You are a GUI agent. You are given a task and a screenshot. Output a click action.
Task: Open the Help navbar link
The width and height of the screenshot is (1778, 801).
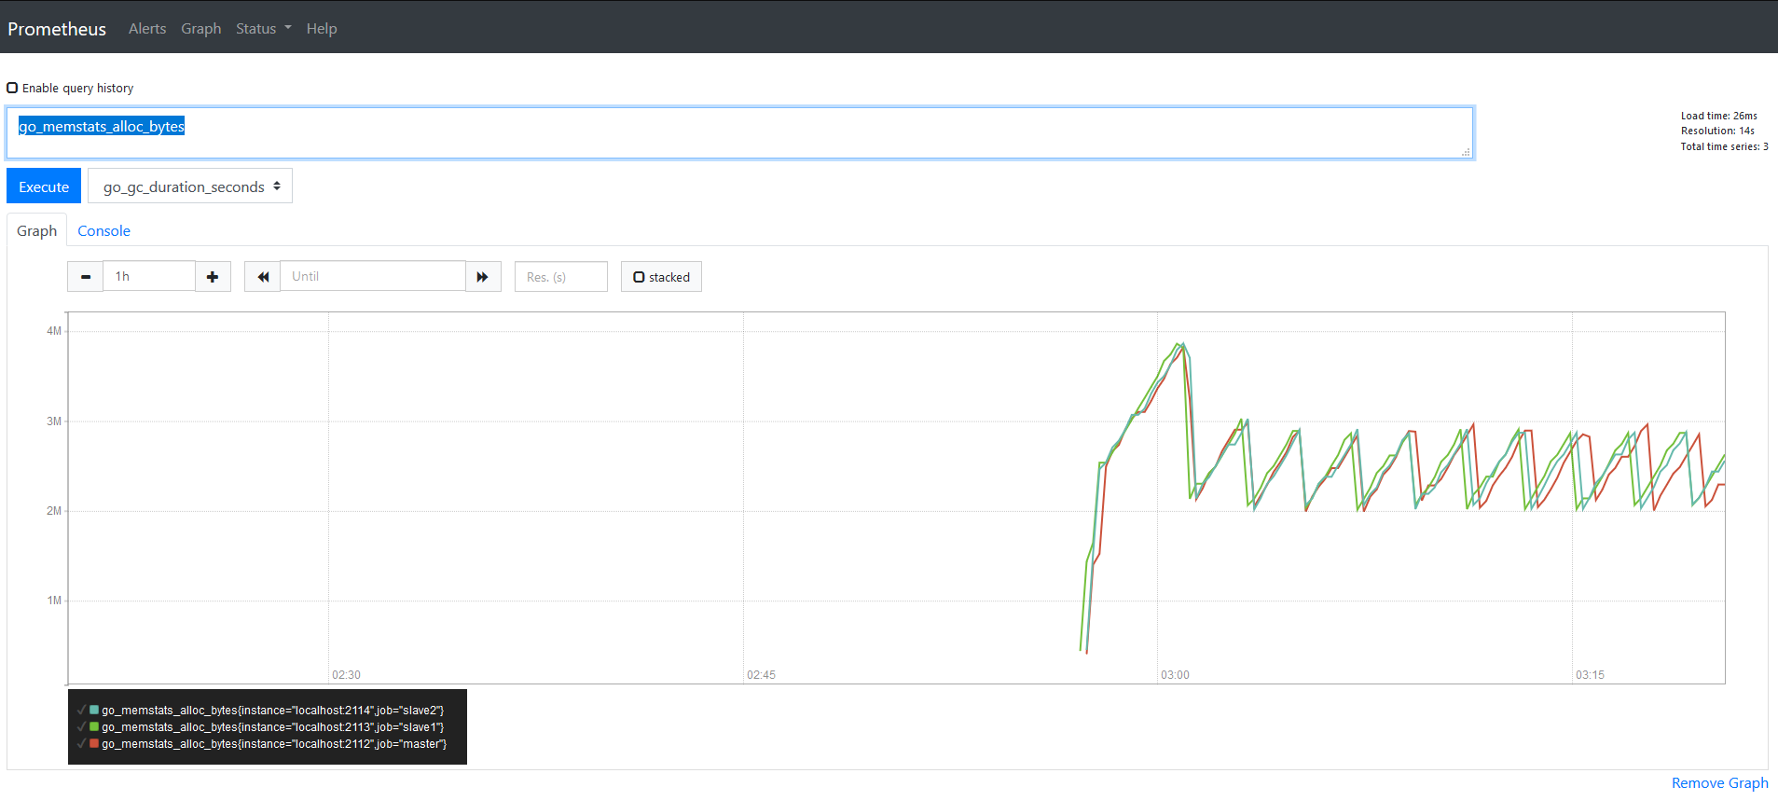322,29
